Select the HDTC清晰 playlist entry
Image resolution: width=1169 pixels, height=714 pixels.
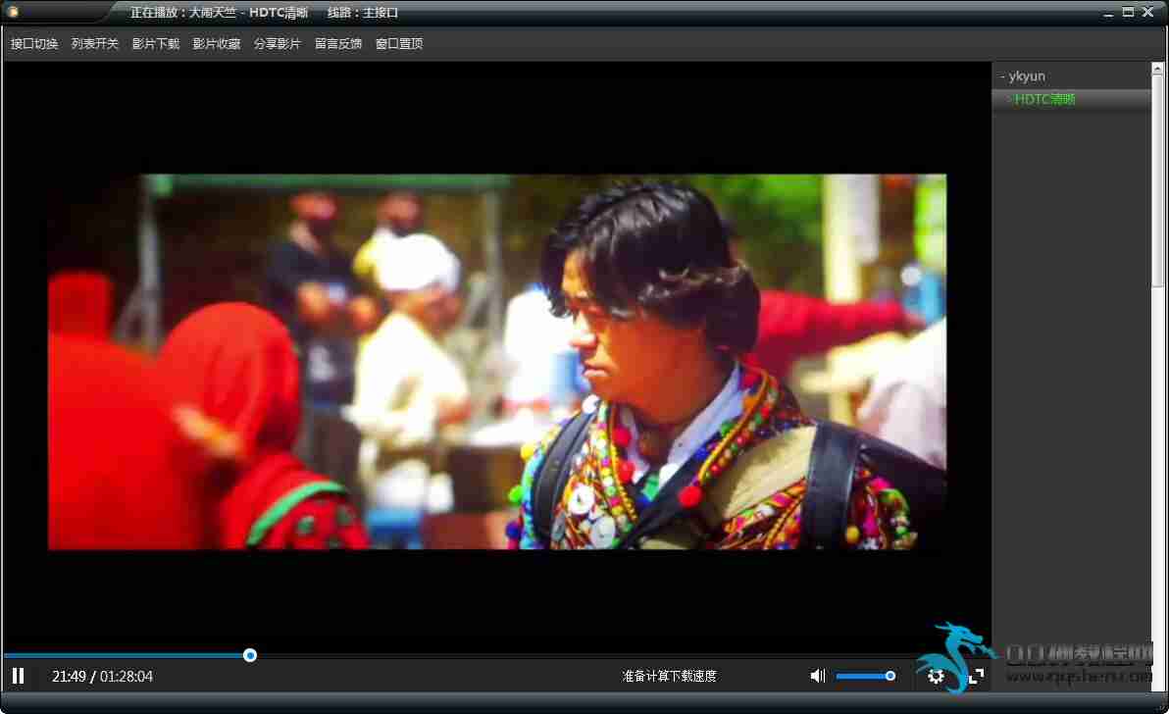pos(1071,99)
